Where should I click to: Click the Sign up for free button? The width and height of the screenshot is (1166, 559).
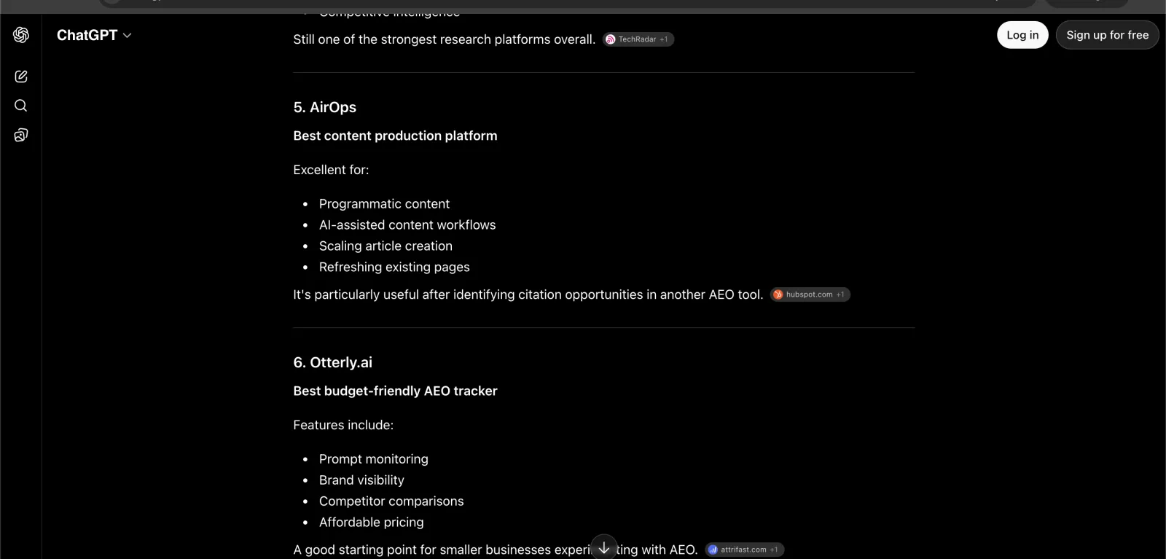click(x=1107, y=35)
